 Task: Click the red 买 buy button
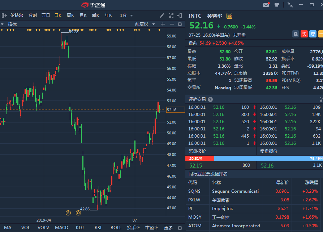coord(304,34)
